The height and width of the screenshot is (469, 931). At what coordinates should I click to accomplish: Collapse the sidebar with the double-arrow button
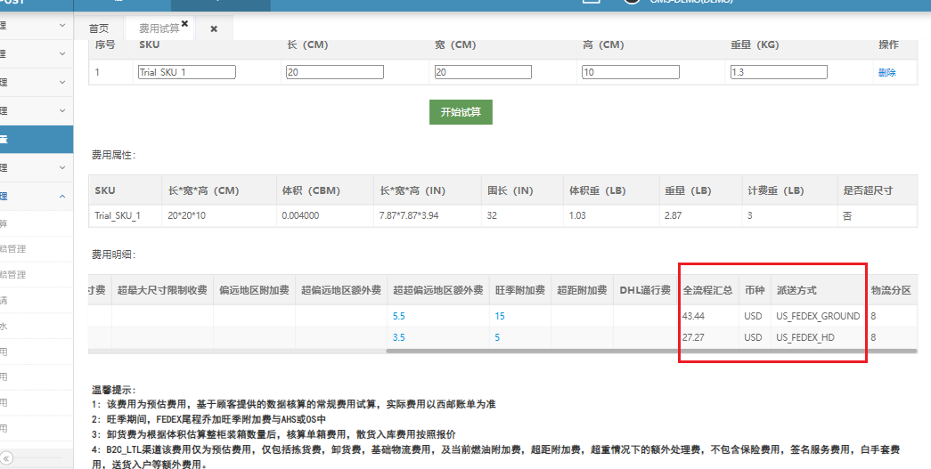click(x=6, y=458)
